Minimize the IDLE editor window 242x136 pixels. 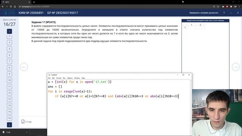(x=178, y=75)
